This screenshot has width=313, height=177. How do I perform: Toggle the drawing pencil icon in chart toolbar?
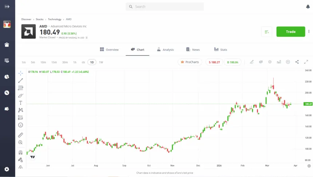252,62
